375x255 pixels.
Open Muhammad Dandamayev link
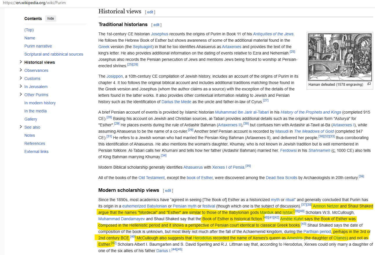(x=121, y=219)
